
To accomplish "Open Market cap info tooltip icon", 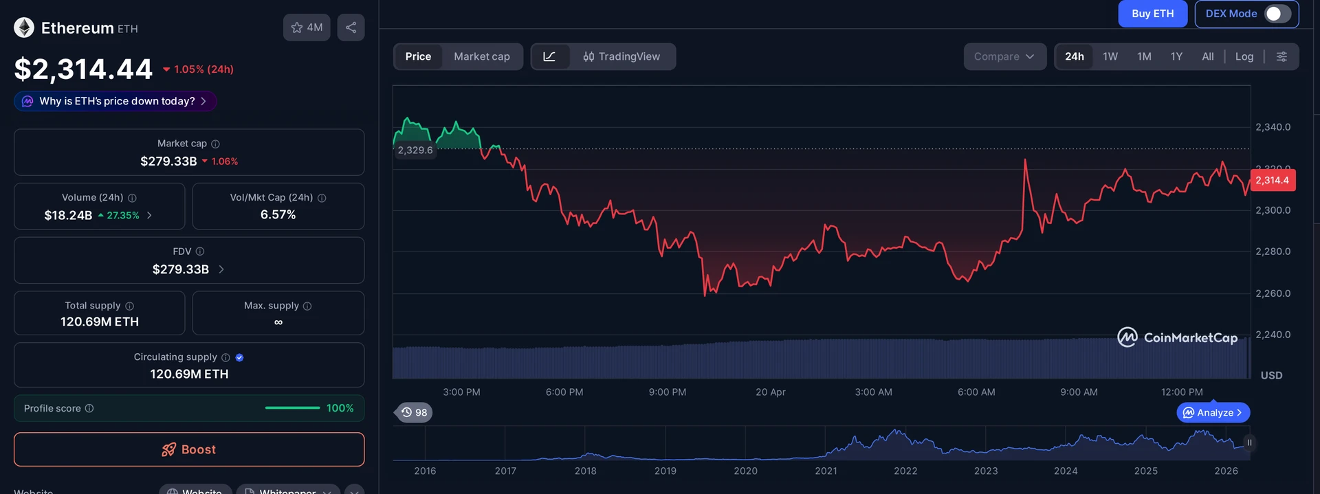I will (215, 144).
